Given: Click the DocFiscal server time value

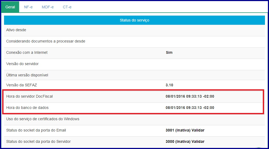Looking at the screenshot, I should pos(190,96).
